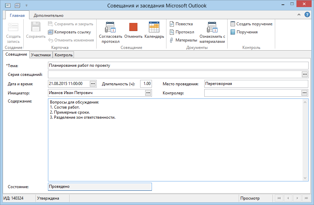This screenshot has height=205, width=314.
Task: Open the Контролер lookup ellipsis button
Action: click(305, 93)
